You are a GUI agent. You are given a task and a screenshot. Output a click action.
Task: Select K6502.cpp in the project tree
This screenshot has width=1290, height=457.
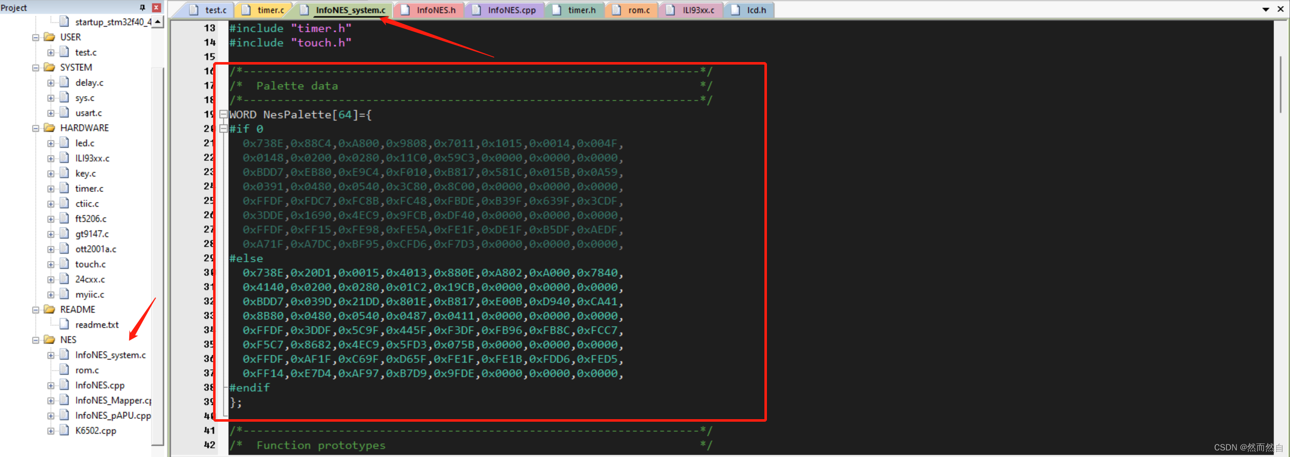pyautogui.click(x=96, y=431)
